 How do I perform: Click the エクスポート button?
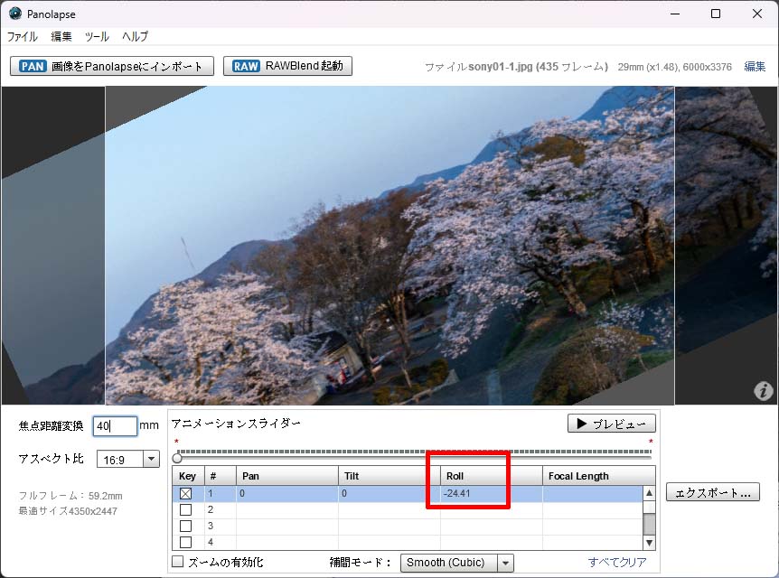(712, 493)
